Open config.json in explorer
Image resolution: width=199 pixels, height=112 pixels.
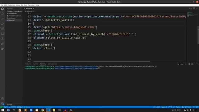pos(12,18)
